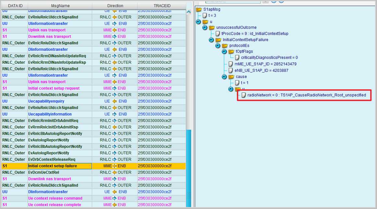Screen dimensions: 377x209
Task: Click the direction arrow in EvDrbContextReleaseReq row
Action: click(x=114, y=159)
